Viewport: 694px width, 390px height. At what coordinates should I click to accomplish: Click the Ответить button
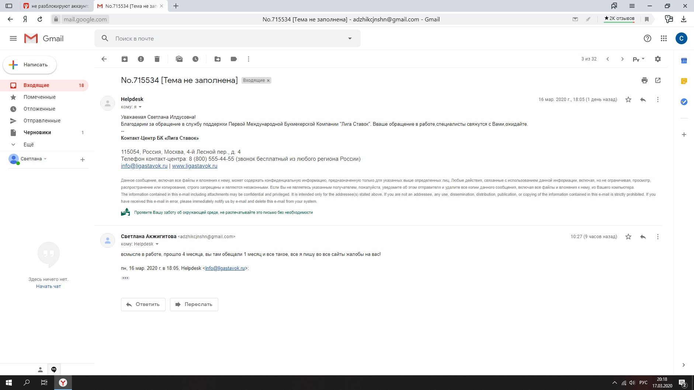pyautogui.click(x=143, y=304)
